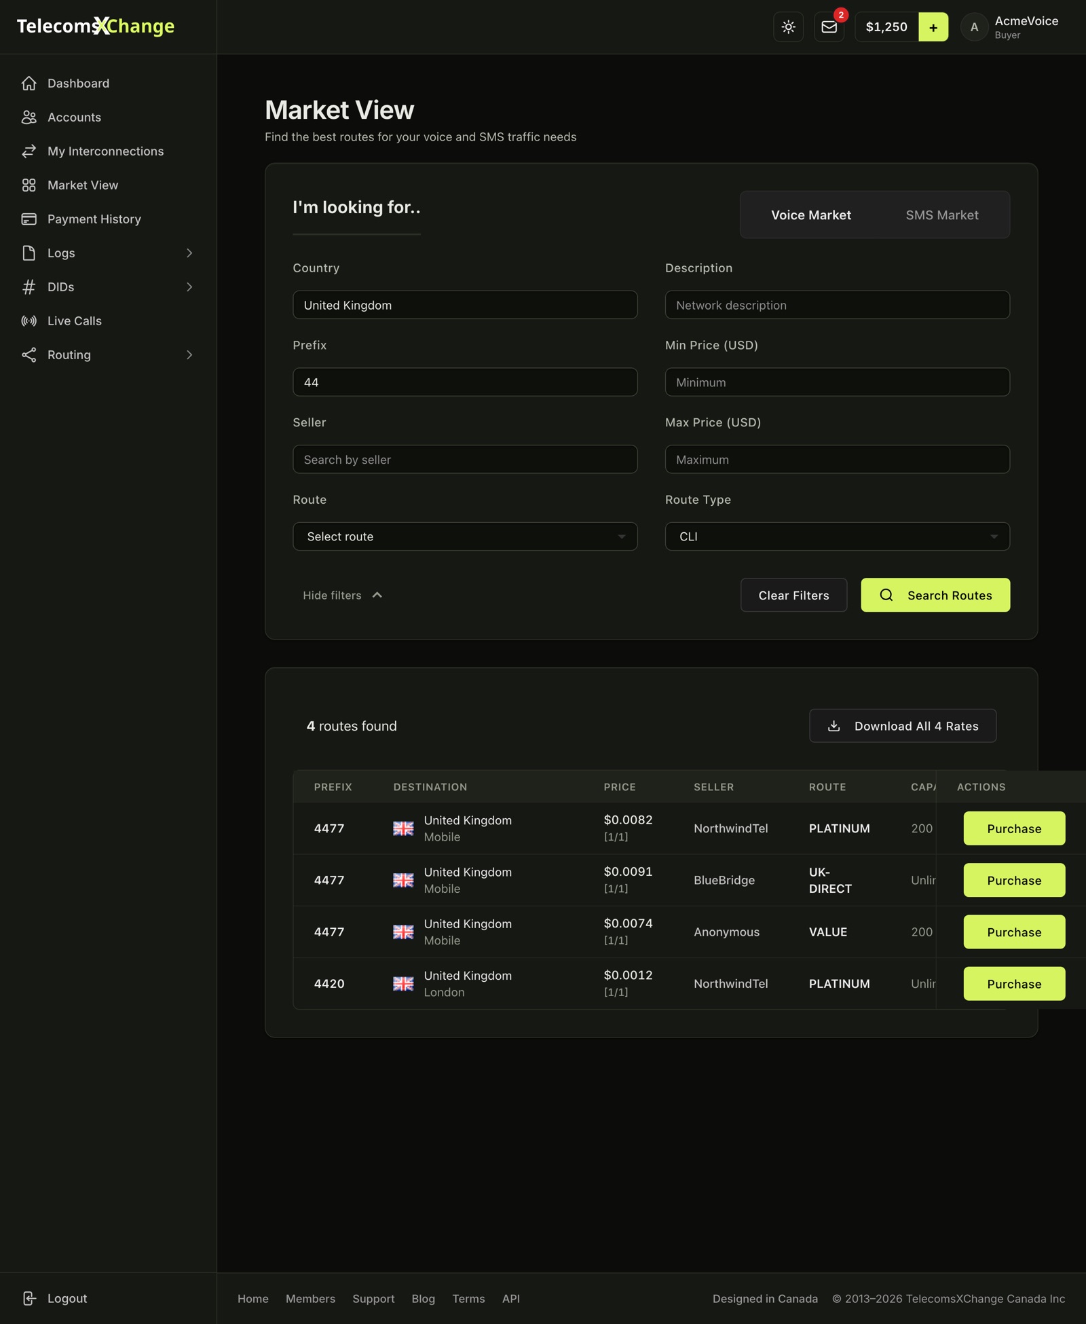Viewport: 1086px width, 1324px height.
Task: Switch to the SMS Market tab
Action: coord(941,215)
